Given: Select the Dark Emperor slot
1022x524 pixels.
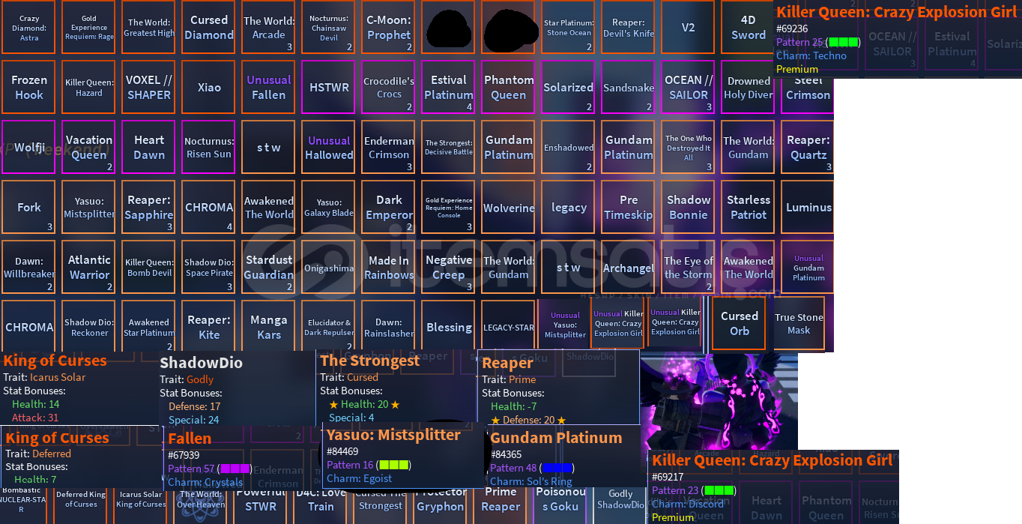Looking at the screenshot, I should 389,207.
